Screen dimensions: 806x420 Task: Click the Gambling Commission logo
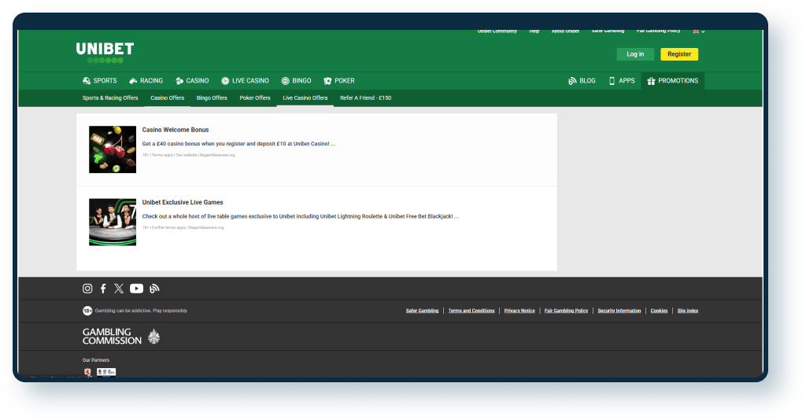[121, 337]
